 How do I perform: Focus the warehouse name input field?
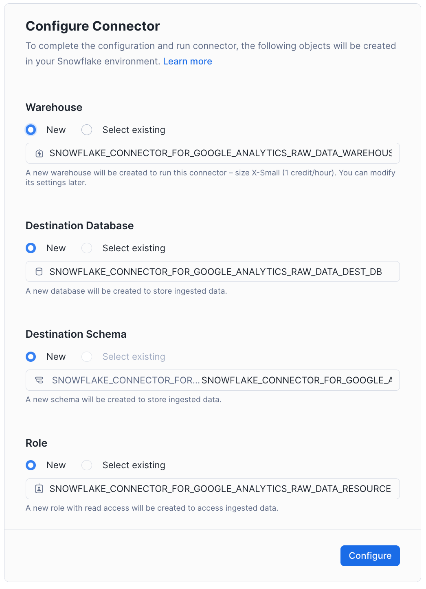pos(213,153)
